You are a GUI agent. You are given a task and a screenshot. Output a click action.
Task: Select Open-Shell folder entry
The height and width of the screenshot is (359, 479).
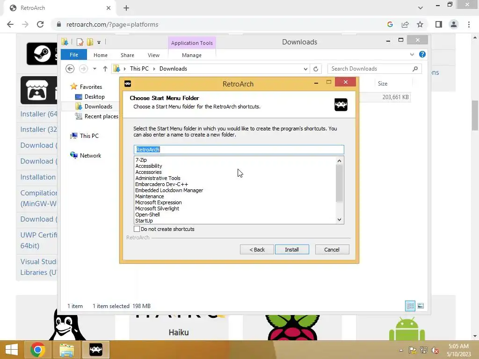tap(147, 215)
